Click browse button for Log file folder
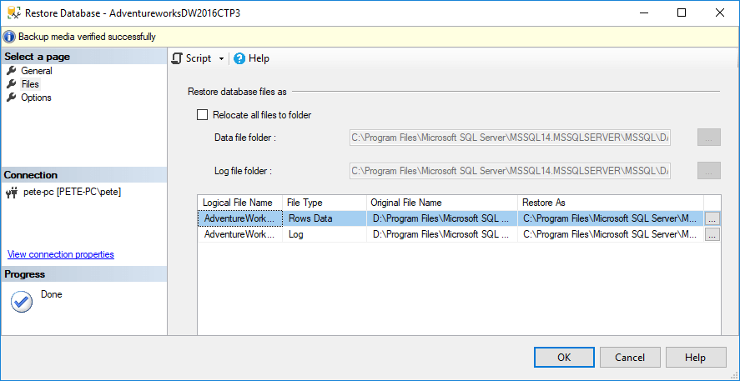The height and width of the screenshot is (381, 740). 709,171
